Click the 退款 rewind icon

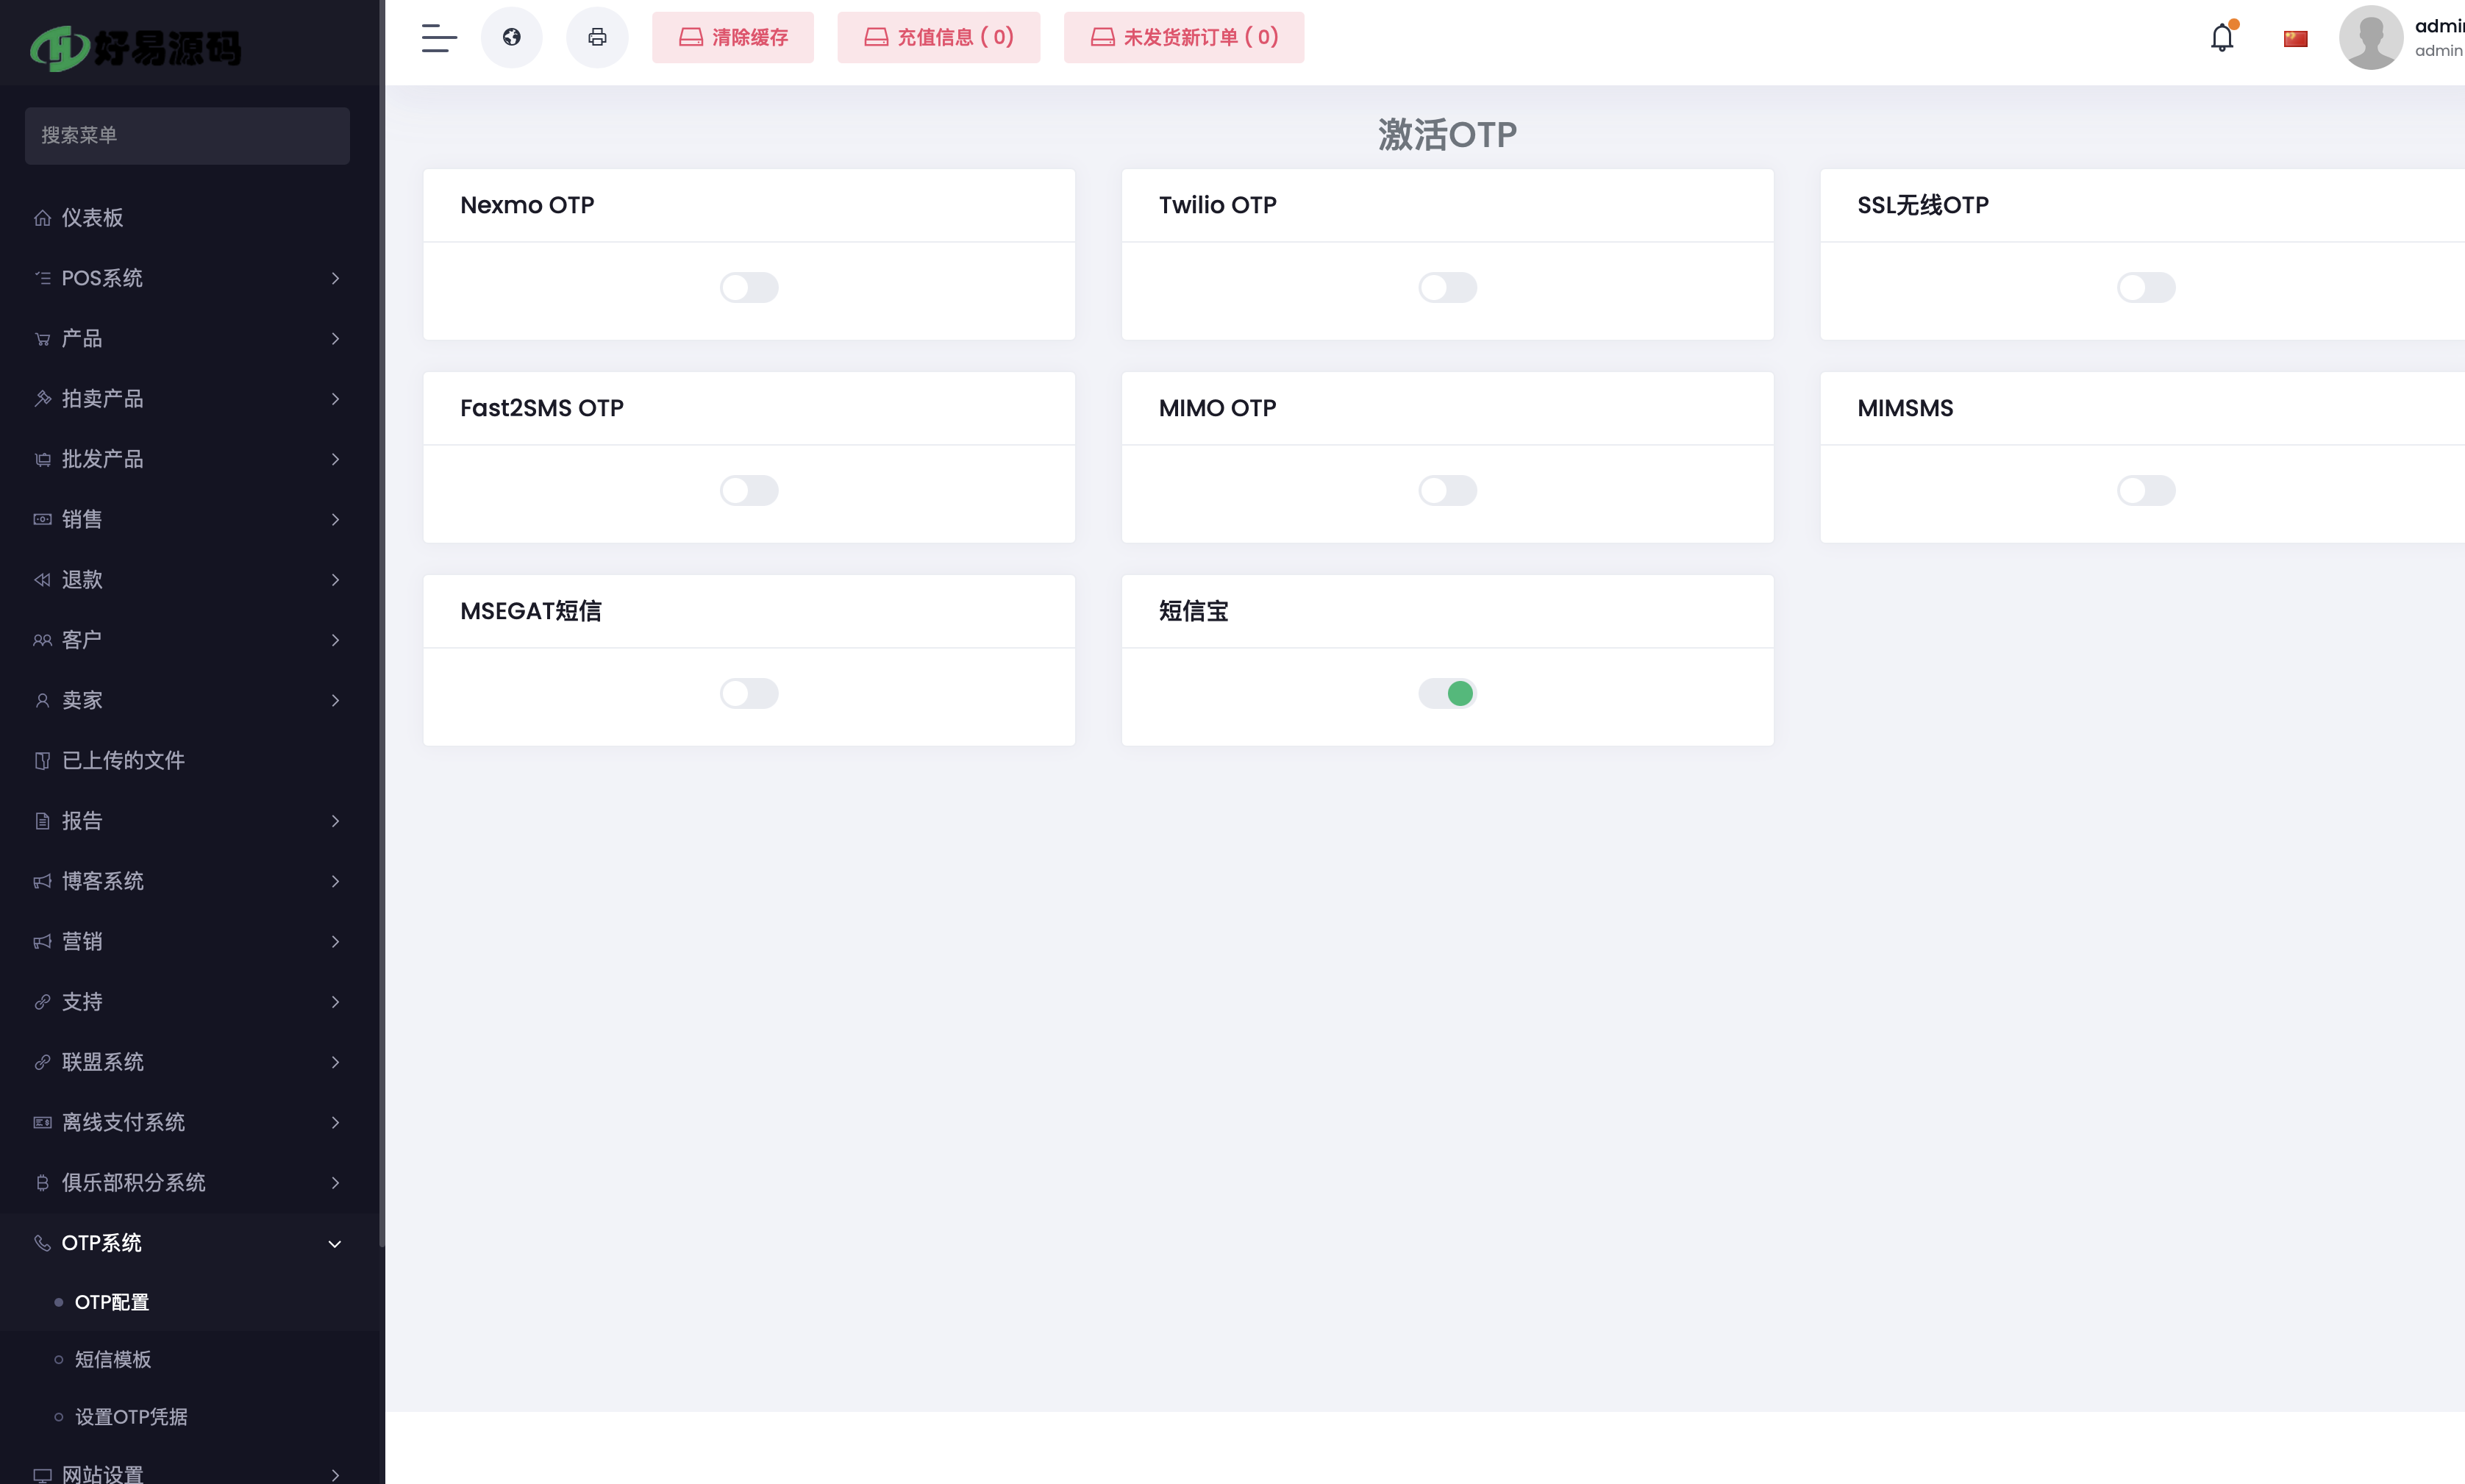coord(42,580)
